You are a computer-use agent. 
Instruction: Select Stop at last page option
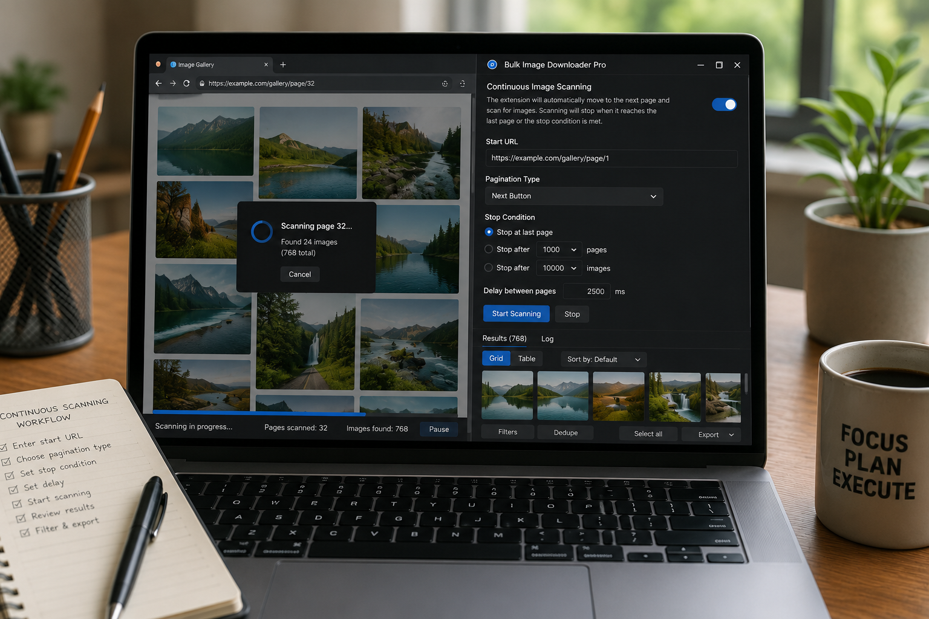point(489,232)
